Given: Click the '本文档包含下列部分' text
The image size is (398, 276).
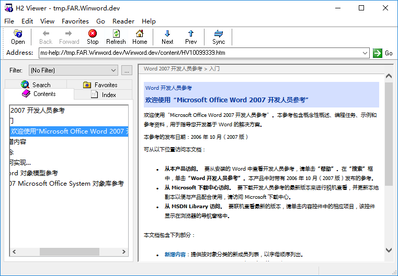Looking at the screenshot, I should (x=169, y=235).
